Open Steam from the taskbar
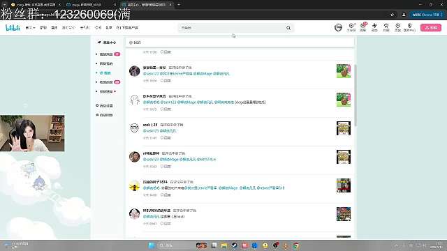Image resolution: width=447 pixels, height=251 pixels. coord(235,245)
